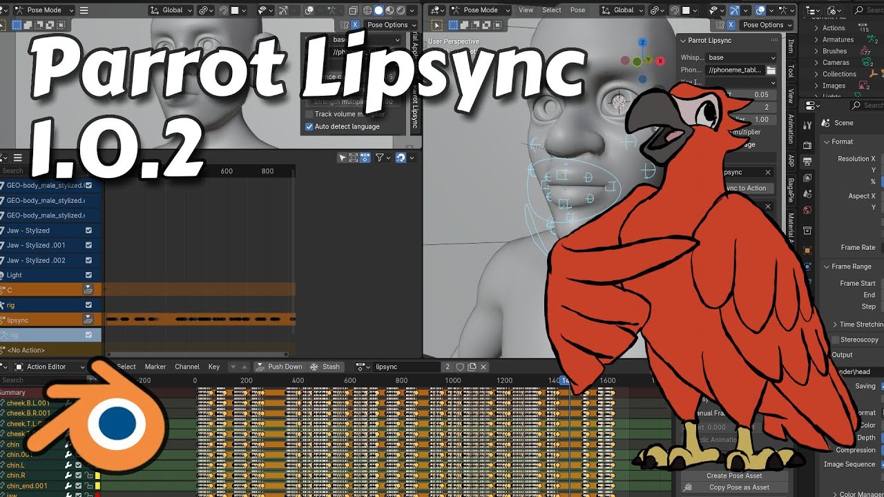The height and width of the screenshot is (497, 884).
Task: Open Whisper model dropdown showing base
Action: [742, 57]
